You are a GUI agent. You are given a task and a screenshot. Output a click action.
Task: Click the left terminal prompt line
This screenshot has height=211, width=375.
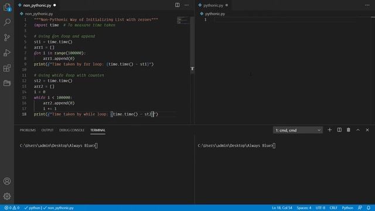coord(59,145)
